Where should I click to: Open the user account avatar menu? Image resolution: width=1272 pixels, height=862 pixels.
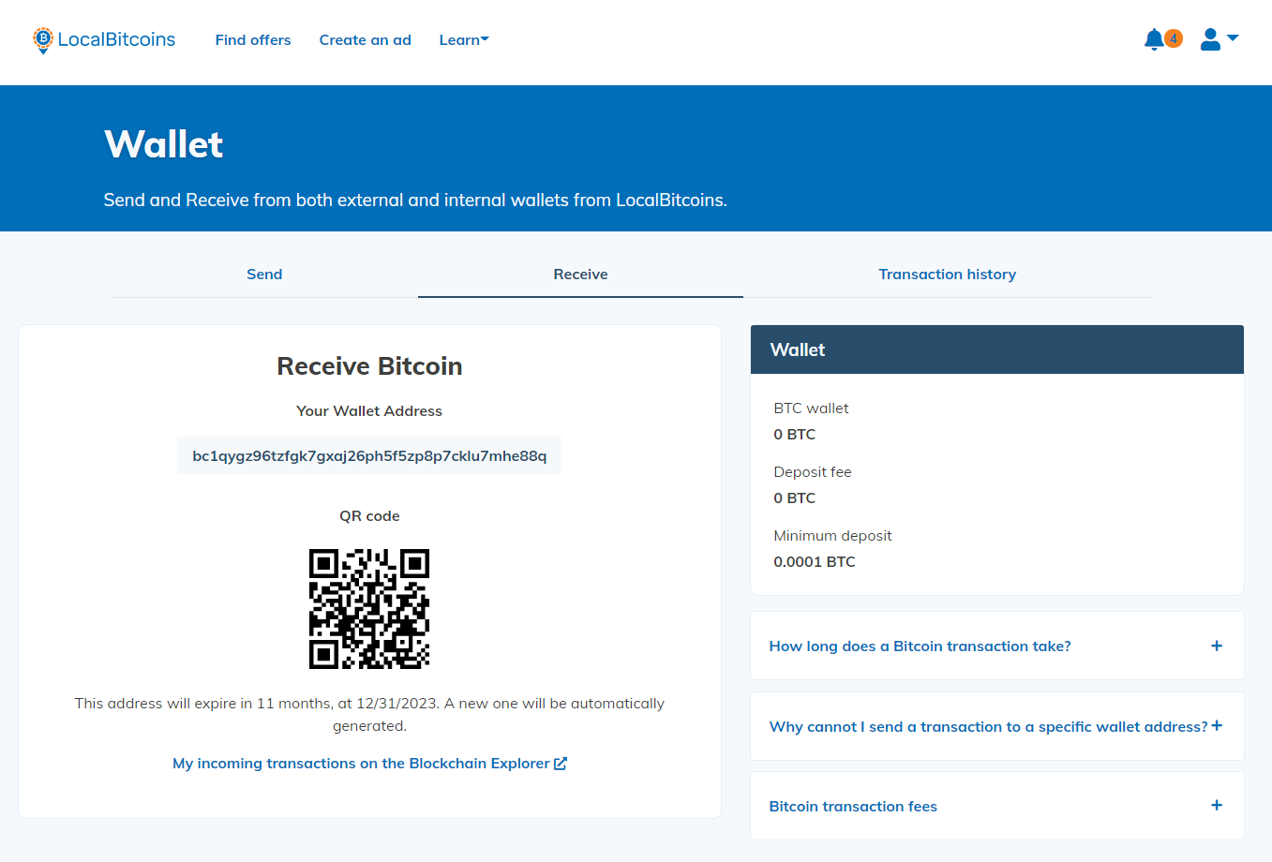click(1220, 39)
